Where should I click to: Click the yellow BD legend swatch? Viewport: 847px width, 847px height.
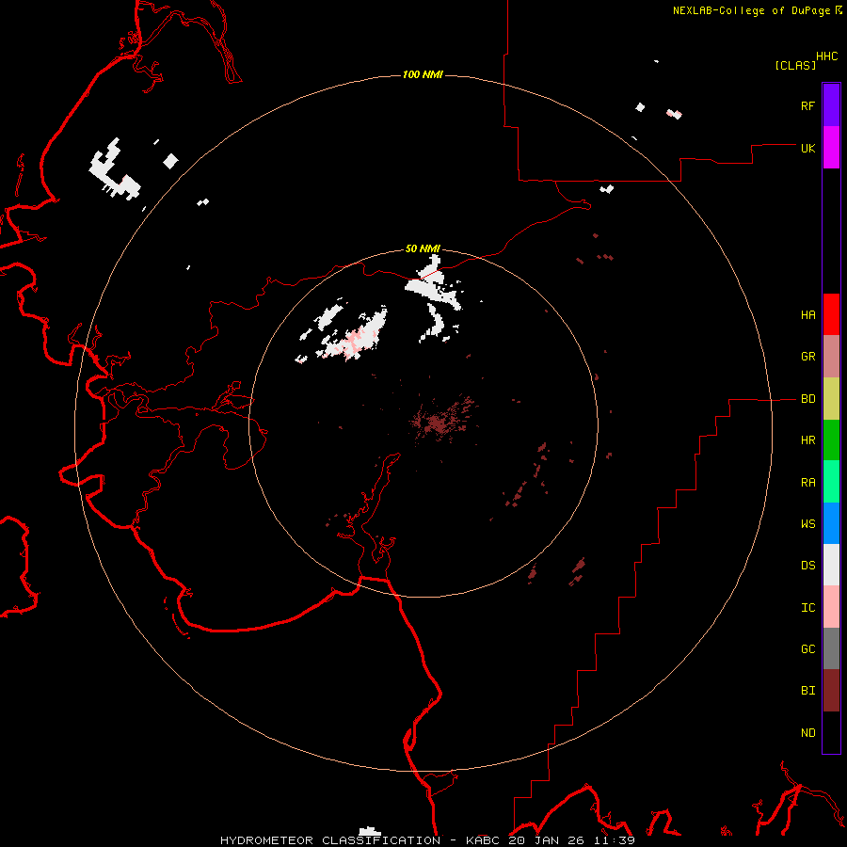tap(831, 399)
